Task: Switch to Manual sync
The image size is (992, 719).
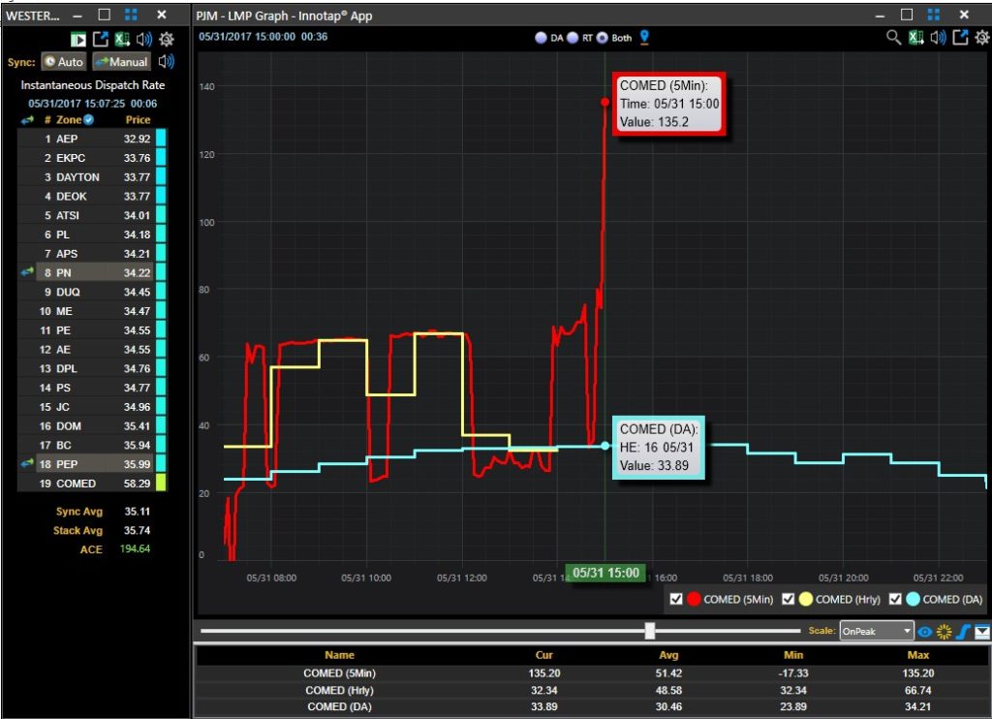Action: coord(121,61)
